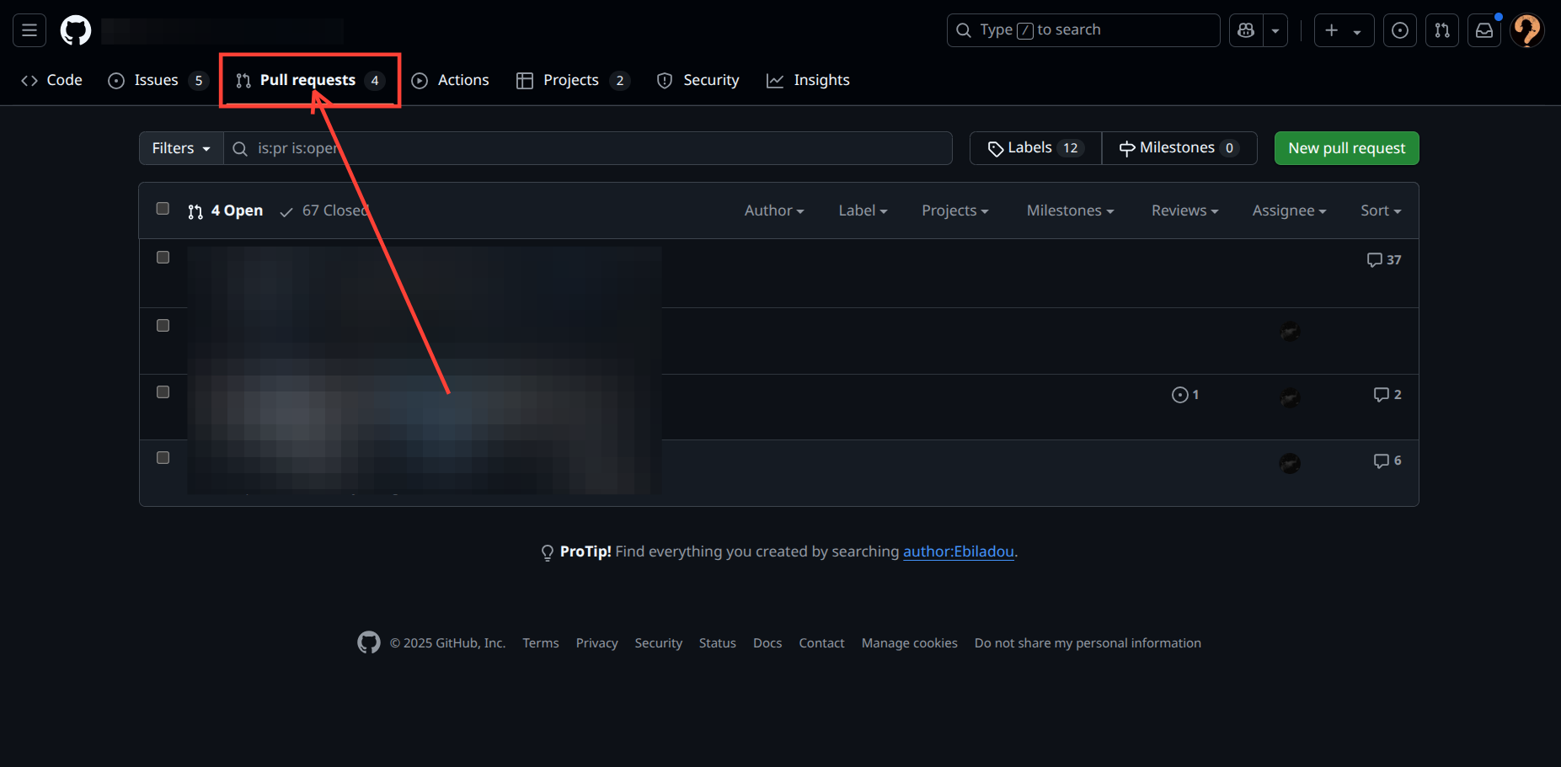Click the pull request search filter field
This screenshot has width=1561, height=767.
click(x=590, y=148)
